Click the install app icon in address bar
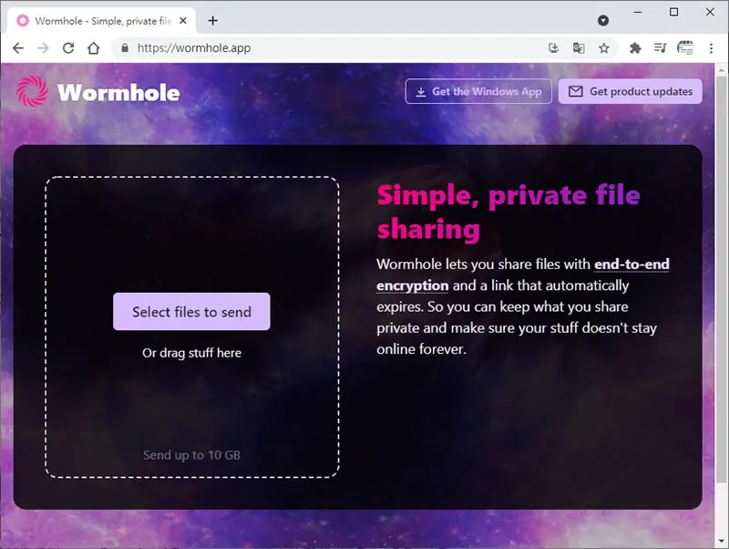Screen dimensions: 729x549 553,48
